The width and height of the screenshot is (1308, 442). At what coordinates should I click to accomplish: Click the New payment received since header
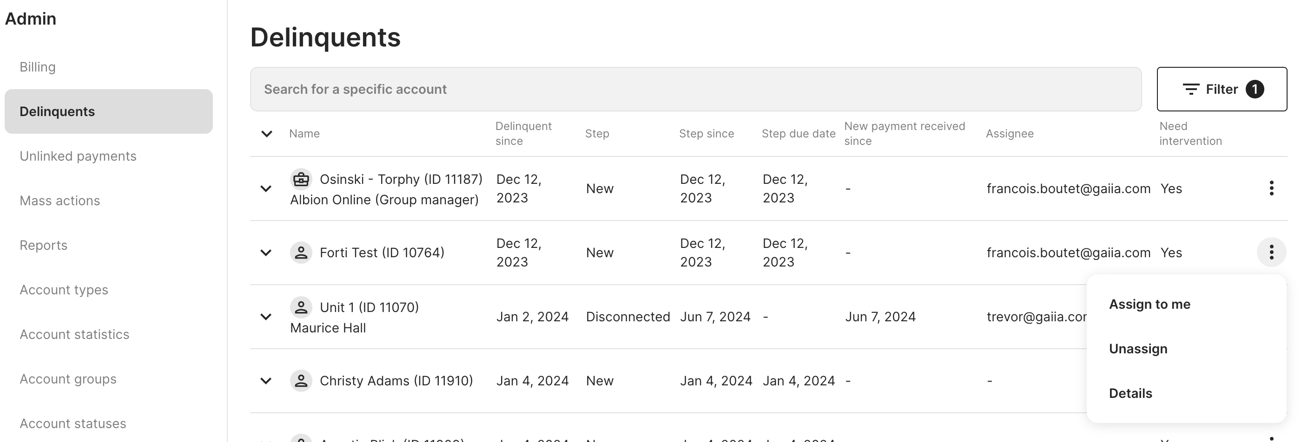coord(905,133)
